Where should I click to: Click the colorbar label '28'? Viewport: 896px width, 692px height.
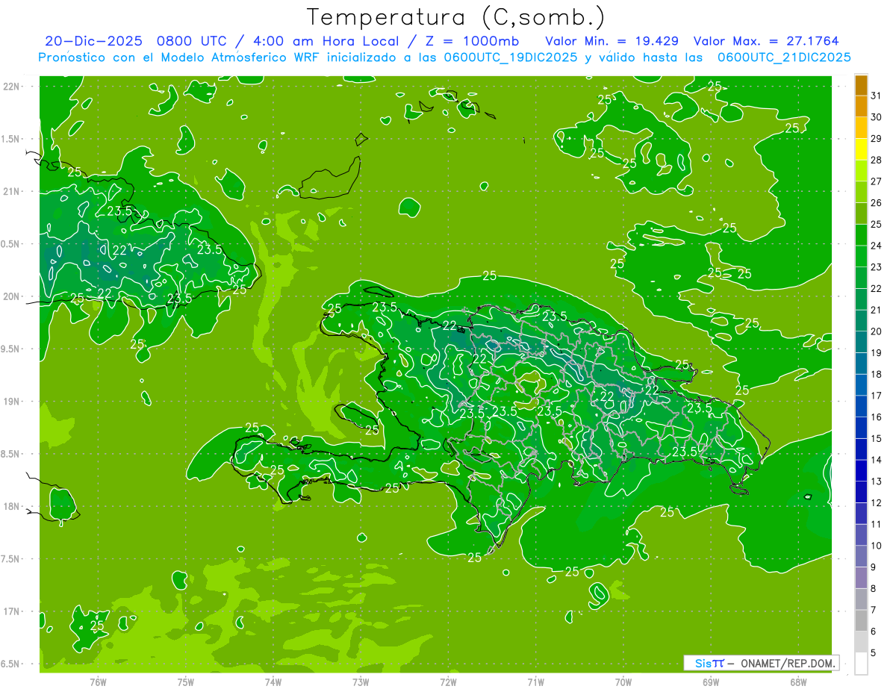tap(876, 160)
